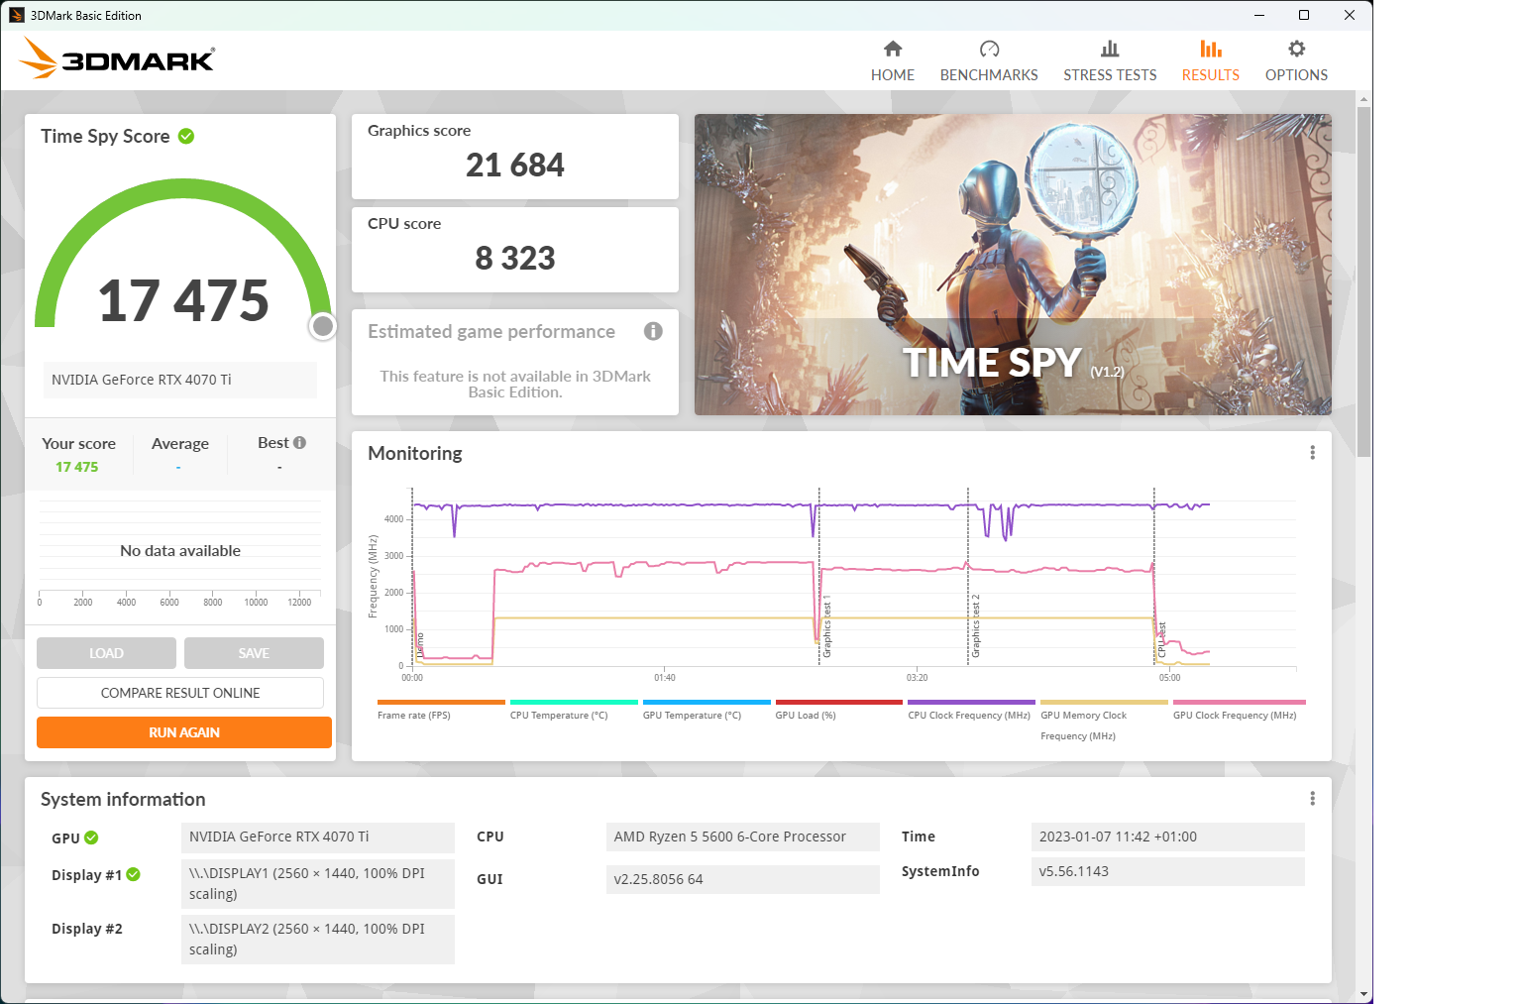Click the RUN AGAIN button
1522x1004 pixels.
[x=184, y=732]
